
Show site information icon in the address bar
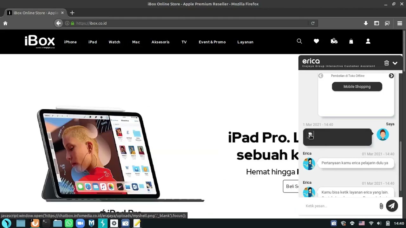[67, 23]
